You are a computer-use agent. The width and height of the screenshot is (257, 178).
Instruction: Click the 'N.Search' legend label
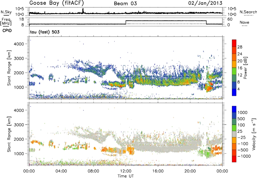[248, 12]
